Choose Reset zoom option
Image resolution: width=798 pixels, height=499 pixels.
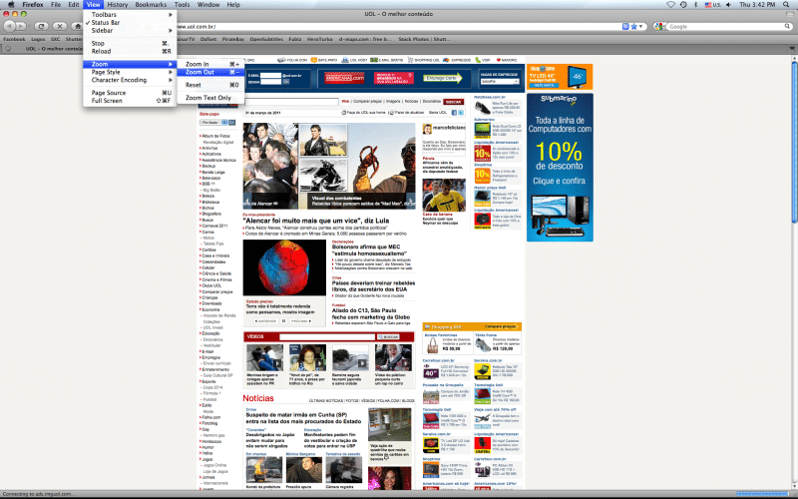(210, 85)
